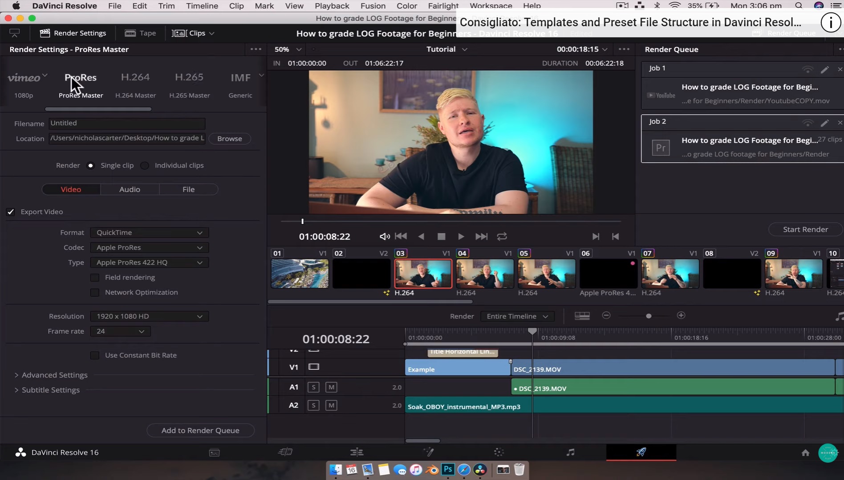Open the Workspace menu

(491, 6)
